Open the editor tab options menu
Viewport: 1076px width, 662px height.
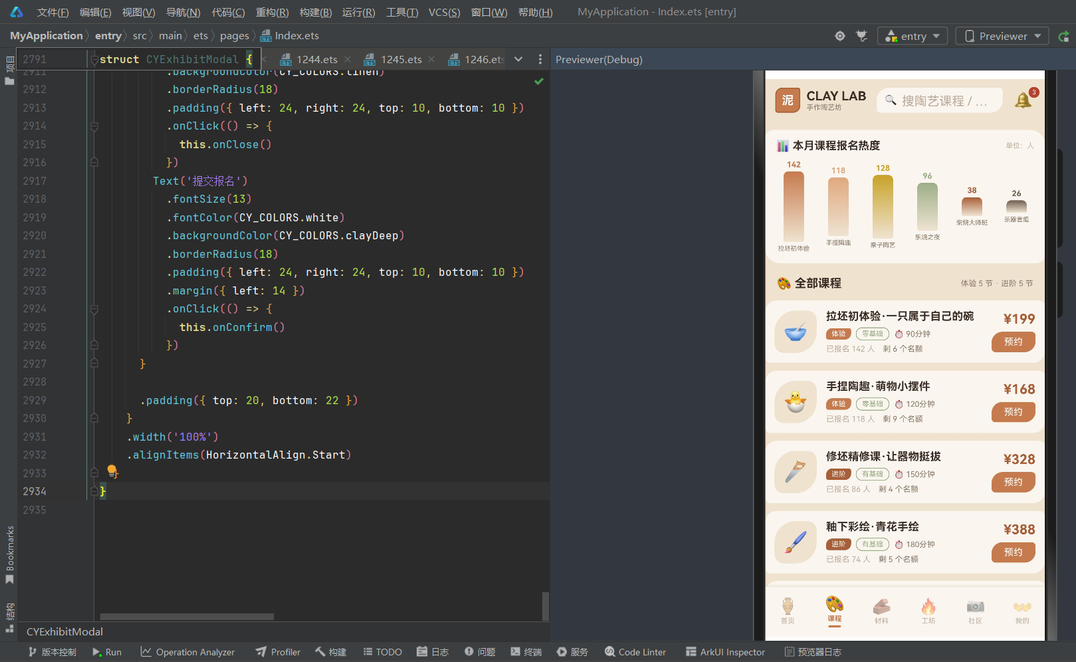540,59
